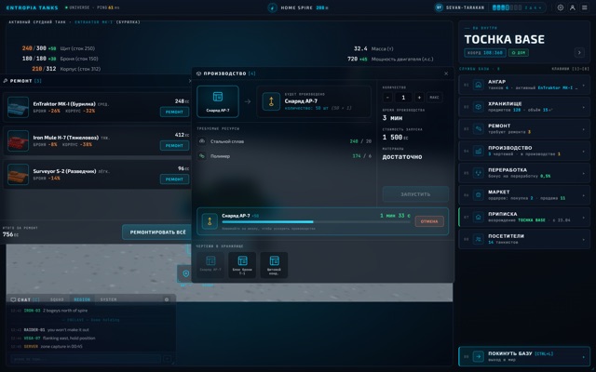Open the Посетители people icon
Image resolution: width=596 pixels, height=372 pixels.
pos(478,239)
